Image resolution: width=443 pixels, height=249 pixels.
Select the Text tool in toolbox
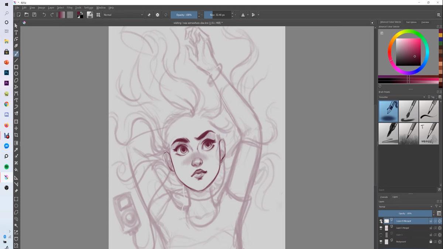[16, 32]
